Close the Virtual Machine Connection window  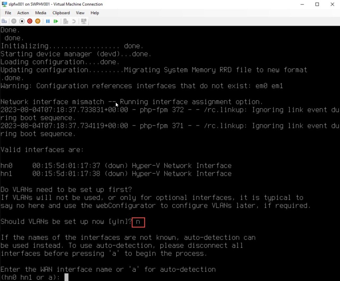[332, 4]
